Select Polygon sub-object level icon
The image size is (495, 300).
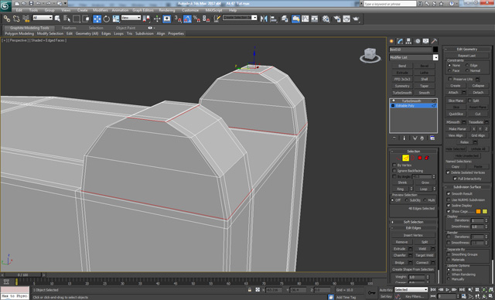pyautogui.click(x=420, y=158)
